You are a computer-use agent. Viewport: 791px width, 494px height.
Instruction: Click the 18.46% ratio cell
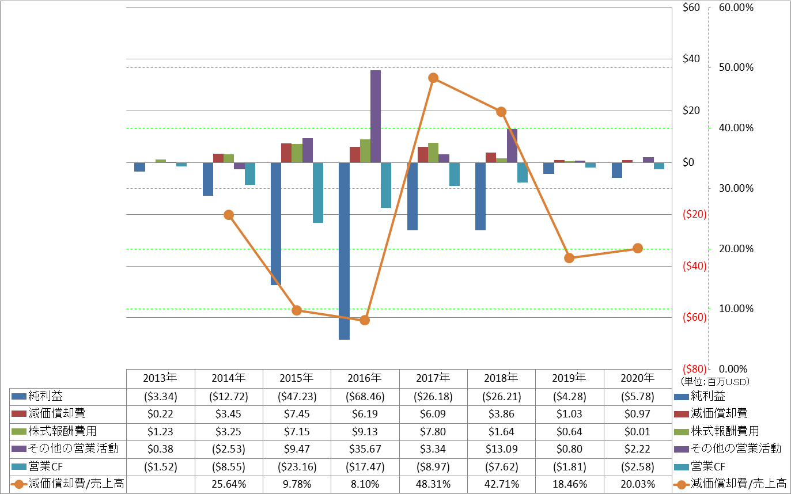569,484
